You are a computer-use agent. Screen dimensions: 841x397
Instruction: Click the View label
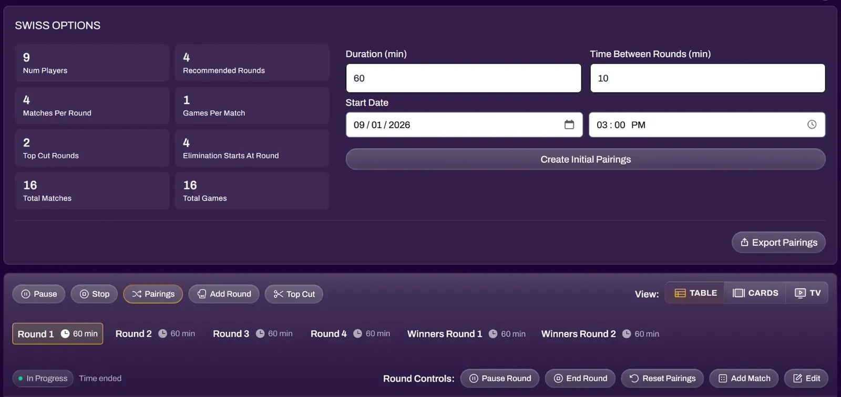coord(647,294)
